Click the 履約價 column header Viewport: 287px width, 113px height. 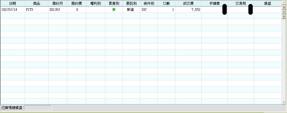click(77, 4)
